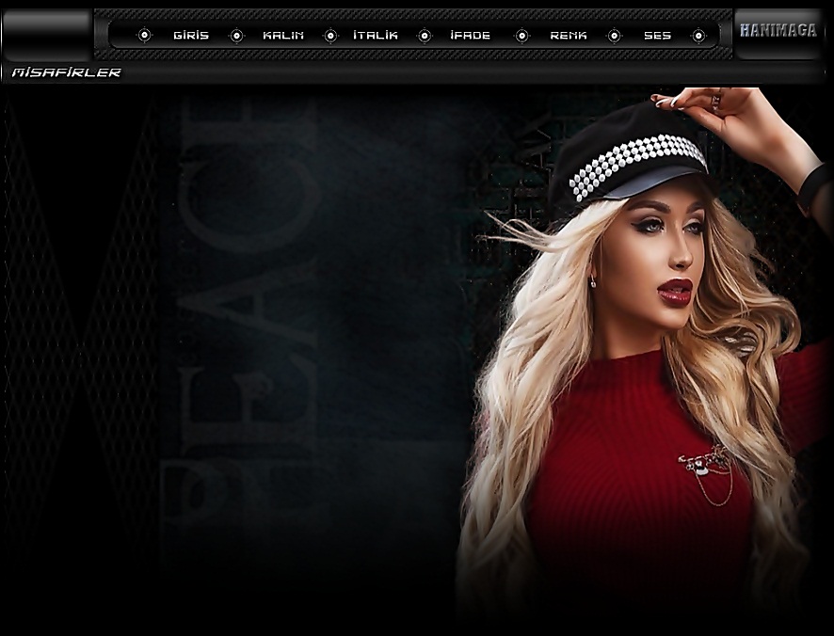Toggle the SES sound option
The image size is (834, 636).
coord(657,35)
